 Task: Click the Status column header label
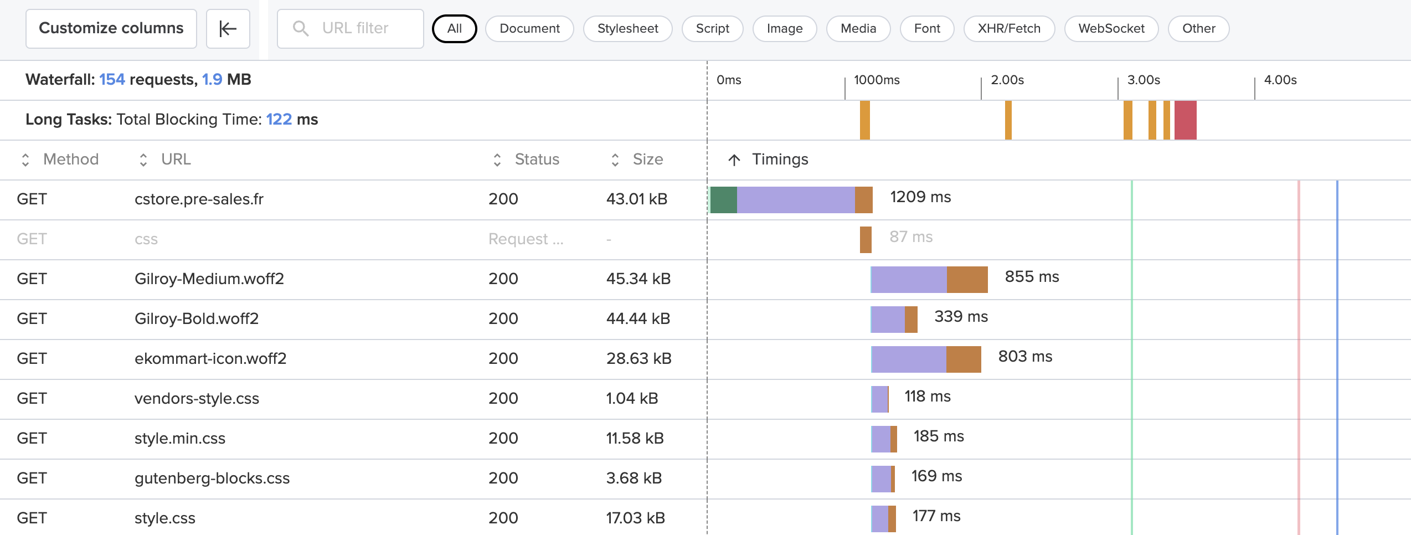coord(537,160)
